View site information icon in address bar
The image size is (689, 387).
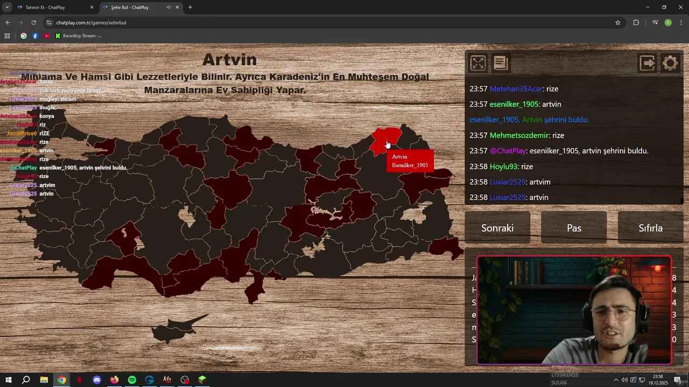coord(49,23)
